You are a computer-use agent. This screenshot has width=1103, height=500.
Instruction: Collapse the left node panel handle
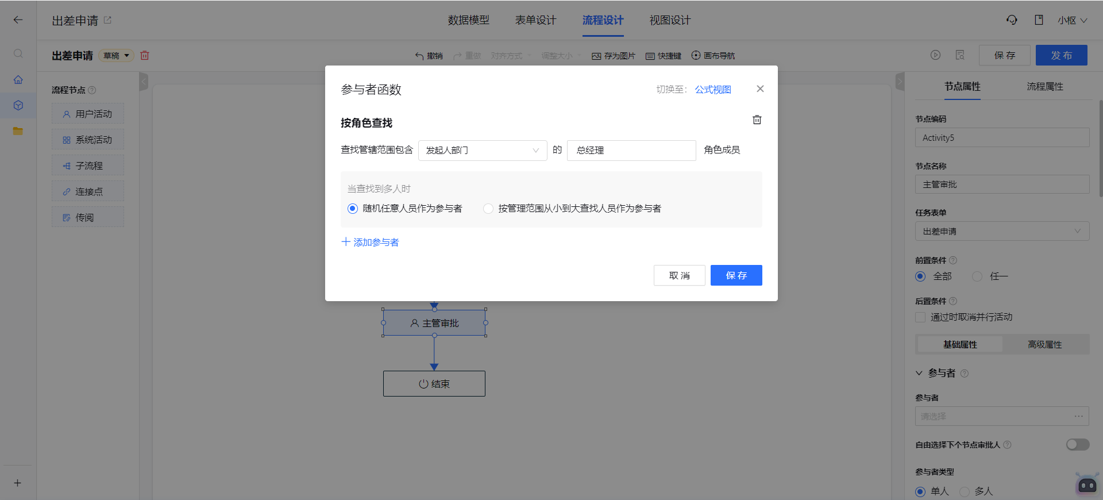[144, 82]
